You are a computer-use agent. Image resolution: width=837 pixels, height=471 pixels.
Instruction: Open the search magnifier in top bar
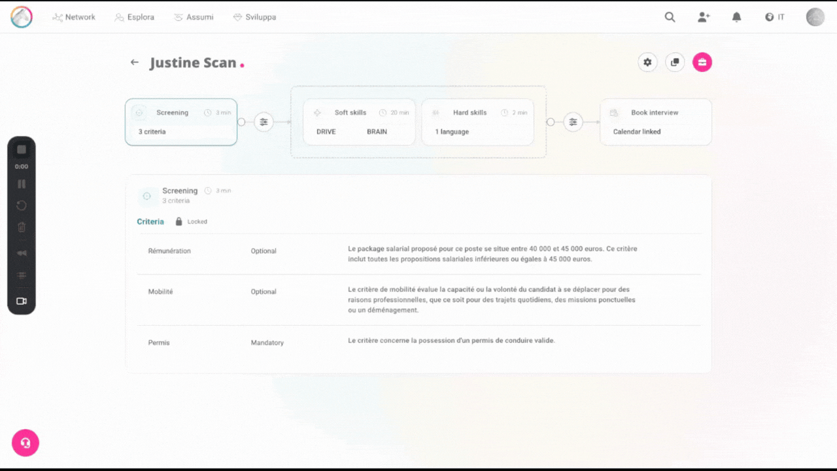(x=670, y=17)
